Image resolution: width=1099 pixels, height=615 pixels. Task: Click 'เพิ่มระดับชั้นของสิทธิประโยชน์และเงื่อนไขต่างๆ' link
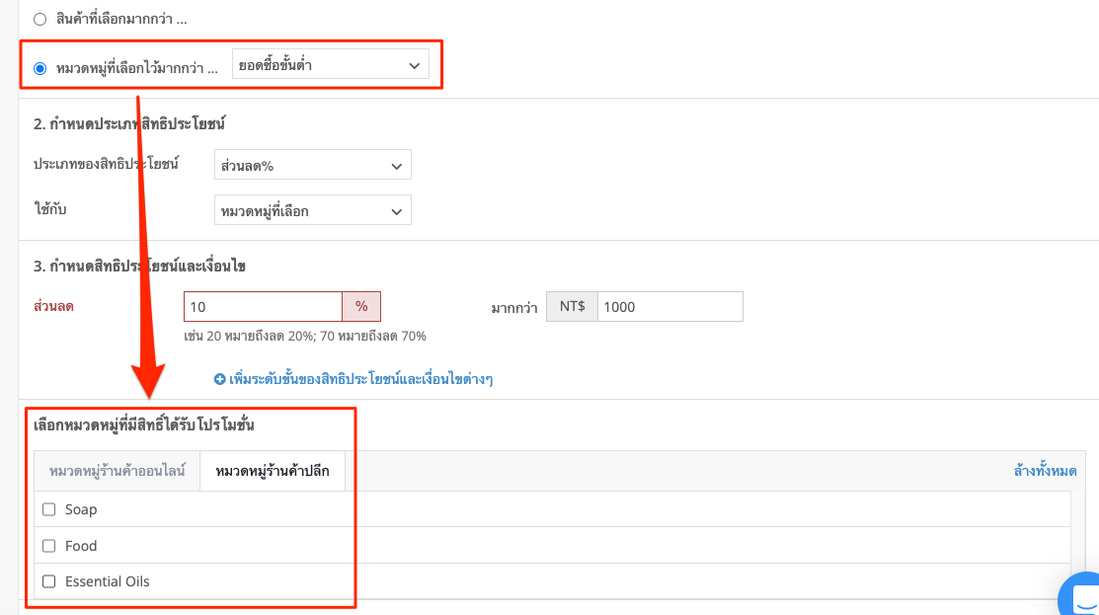[360, 379]
